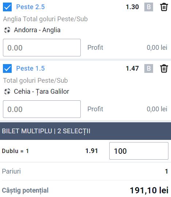
Task: Click the 1.47 odds value
Action: click(132, 68)
